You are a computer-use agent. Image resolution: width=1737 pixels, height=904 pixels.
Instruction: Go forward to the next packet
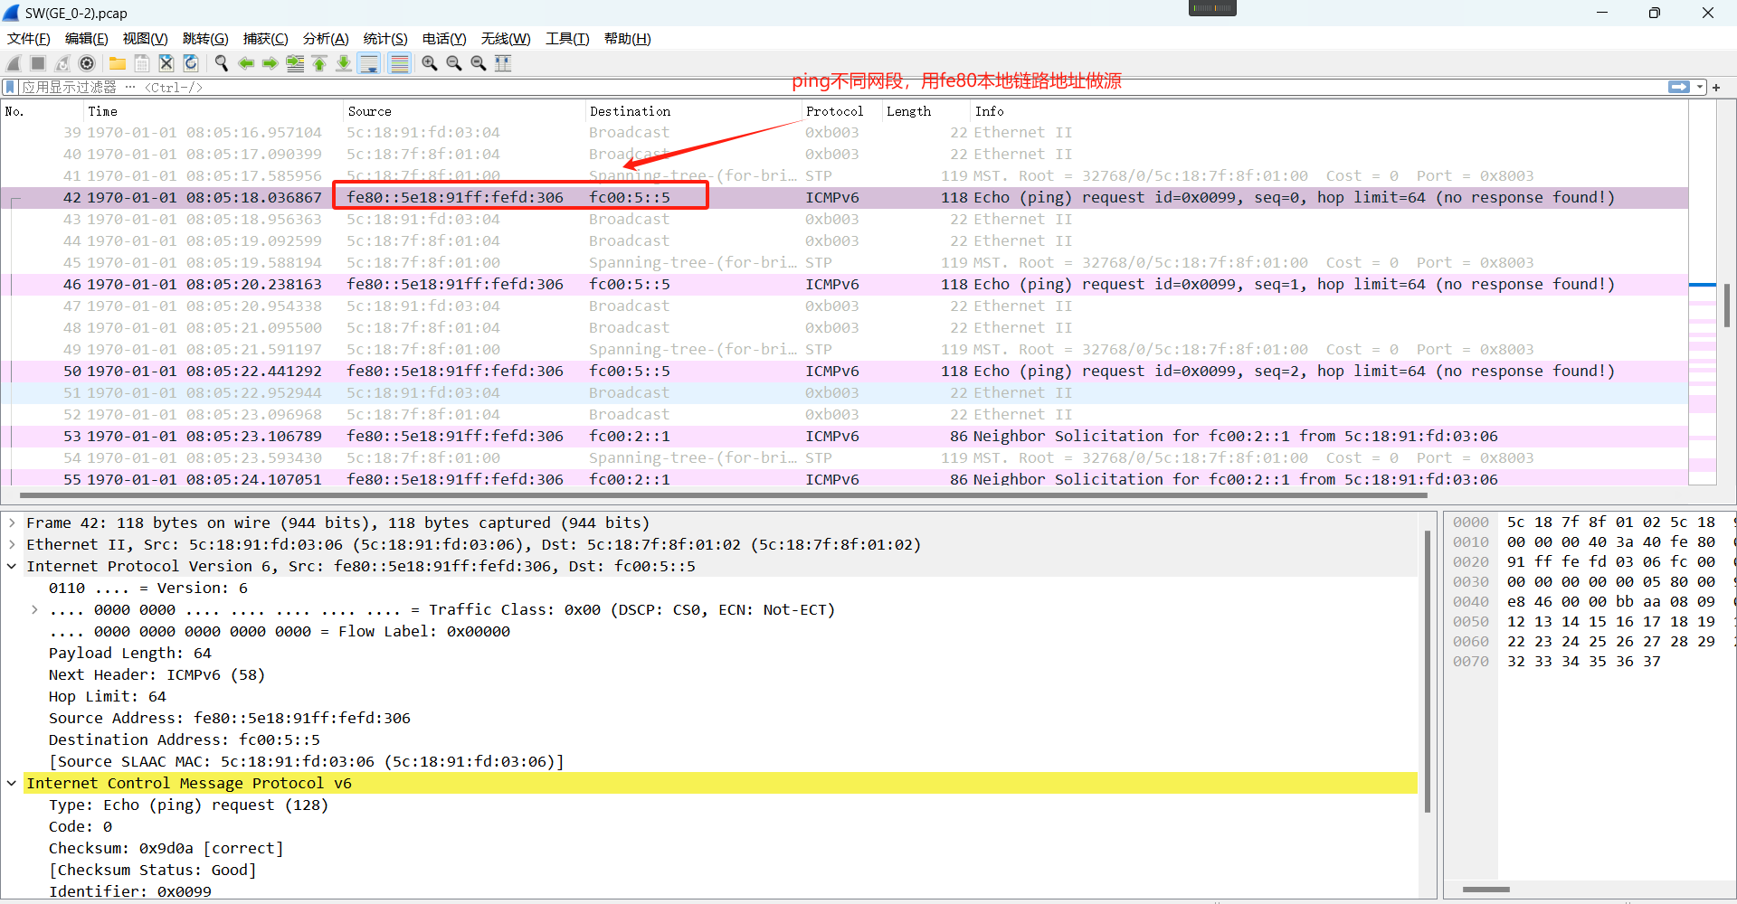(271, 63)
